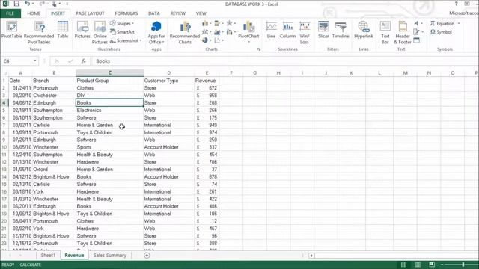
Task: Select column C header
Action: coord(110,73)
